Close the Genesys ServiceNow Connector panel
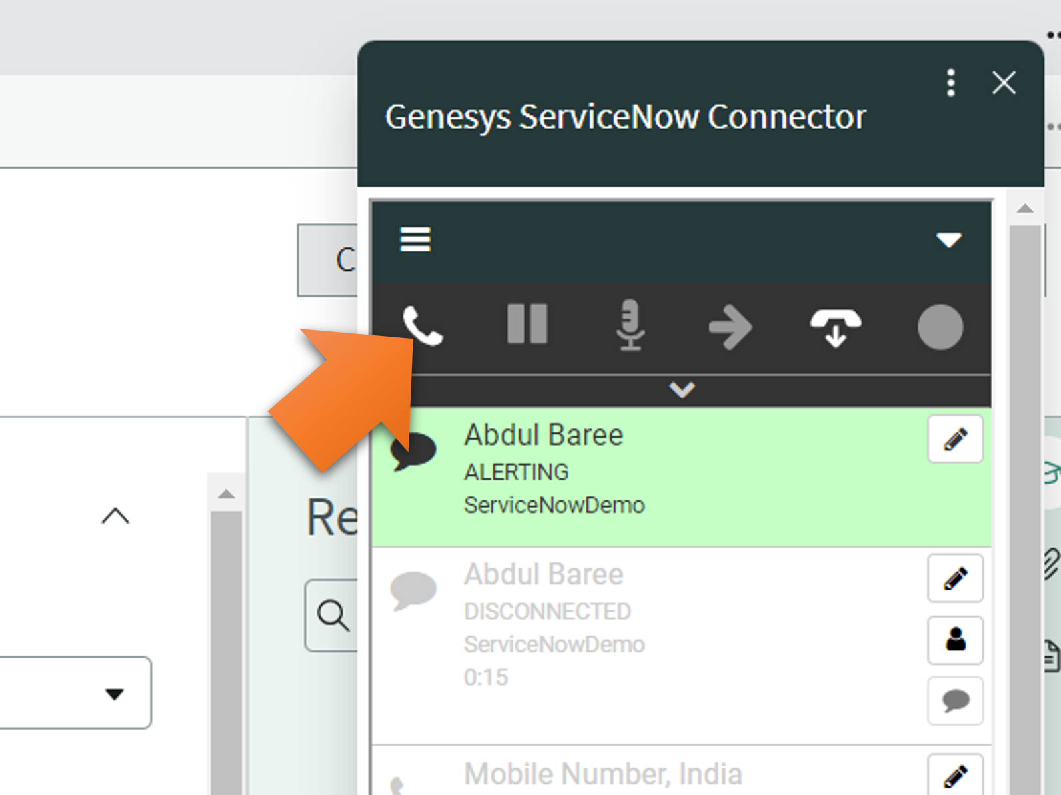 click(x=1004, y=83)
